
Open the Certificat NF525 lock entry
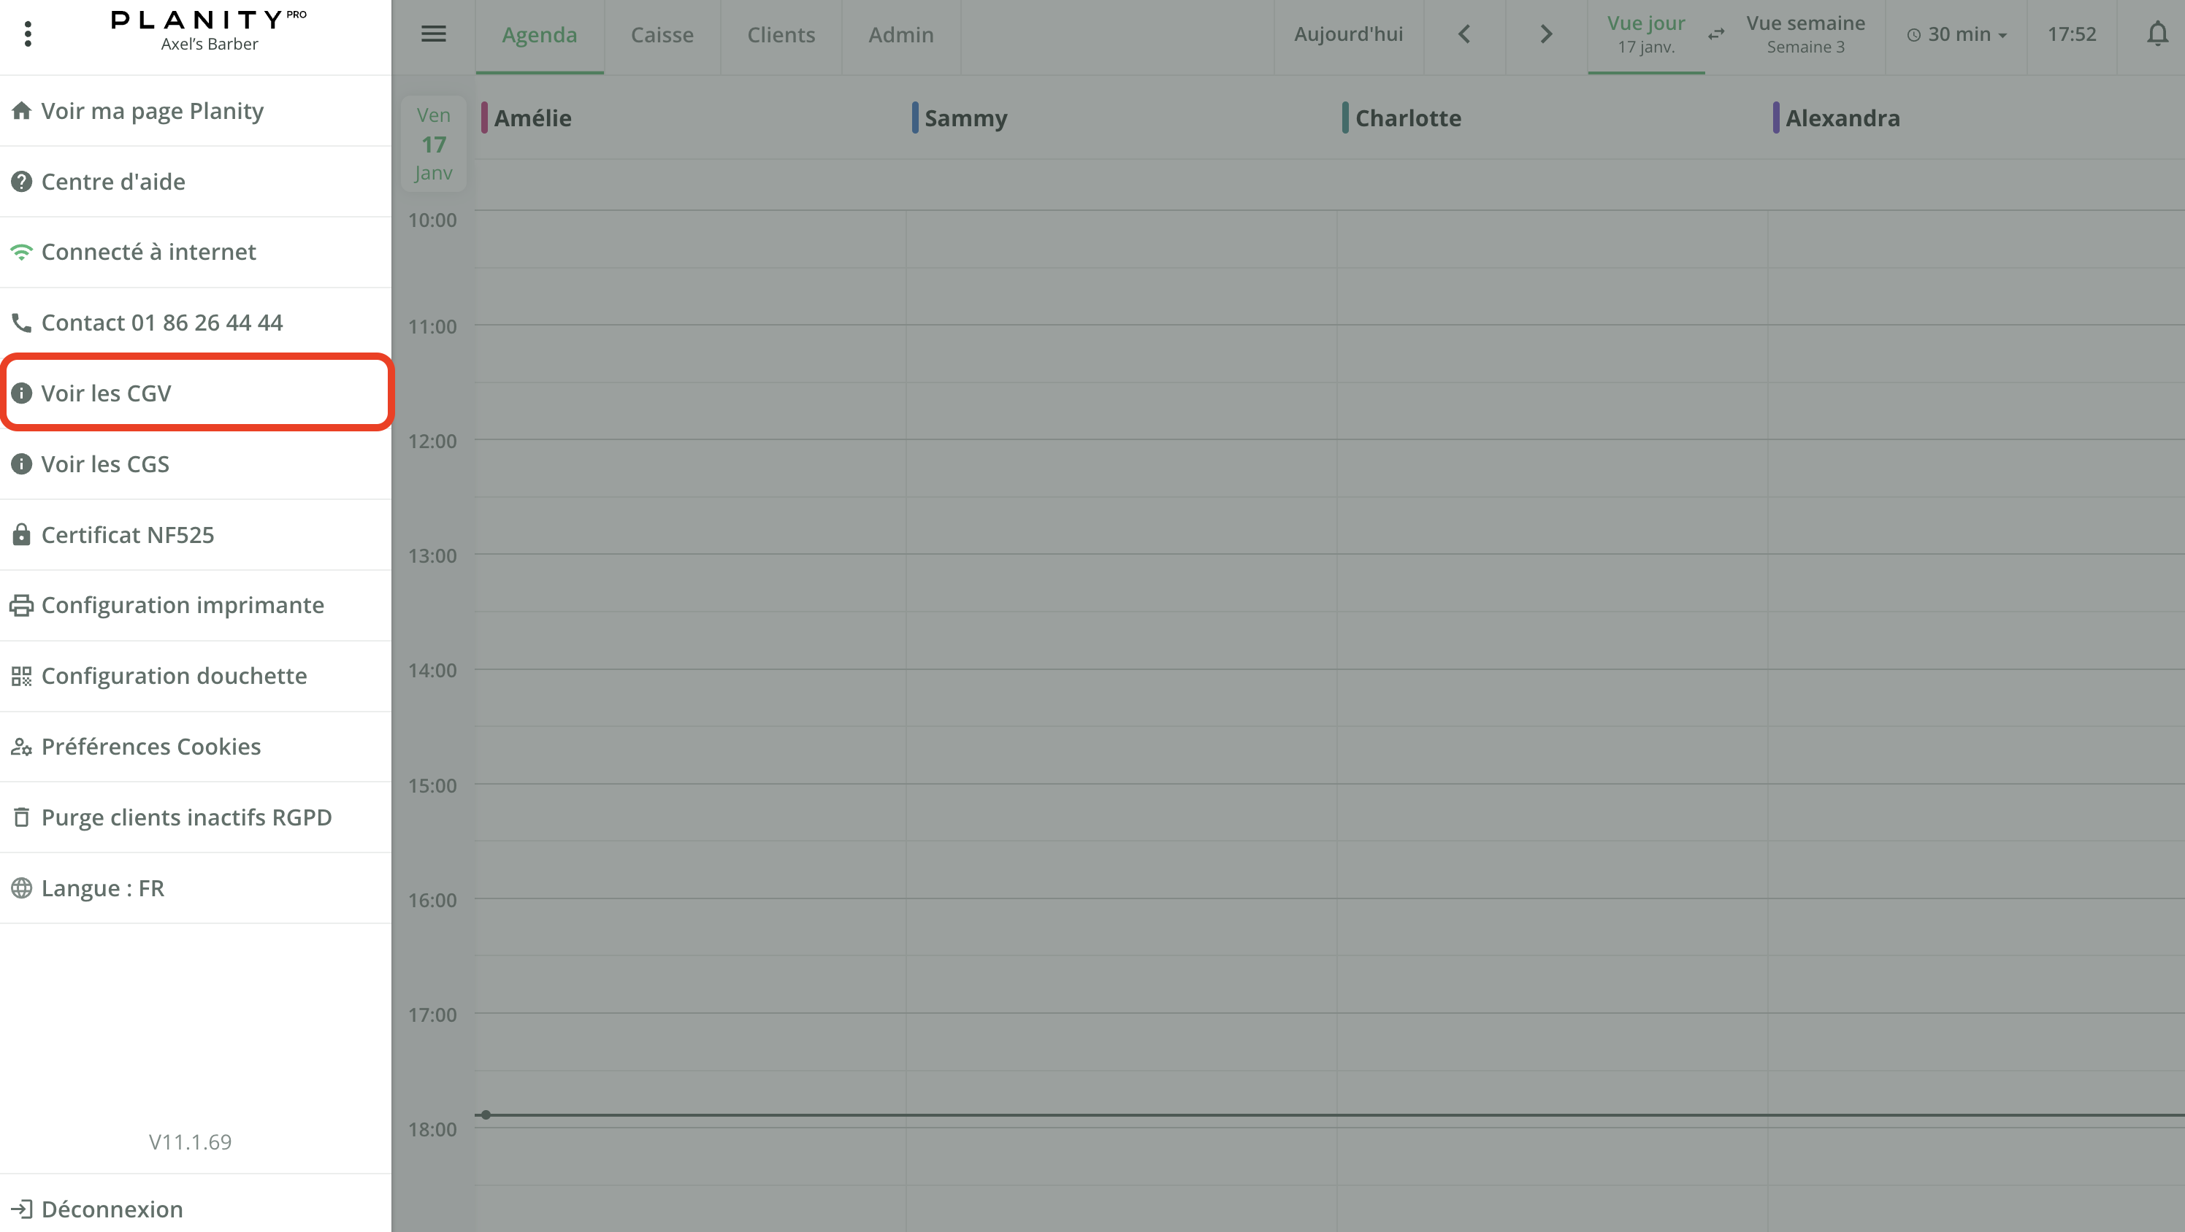[x=127, y=534]
